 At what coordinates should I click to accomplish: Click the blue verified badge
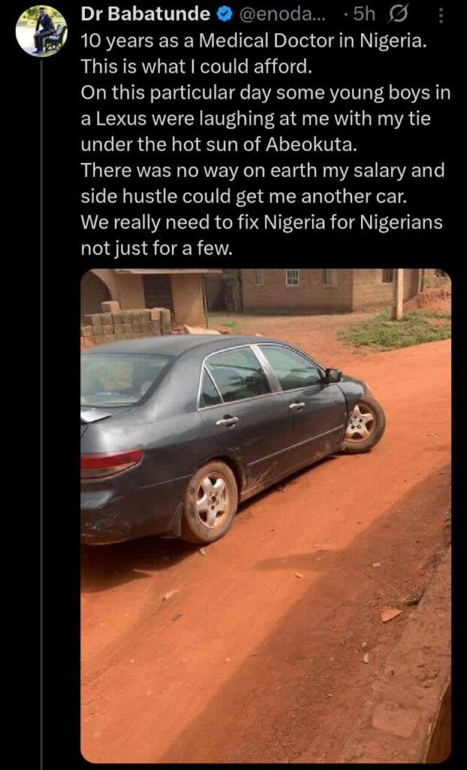click(224, 15)
